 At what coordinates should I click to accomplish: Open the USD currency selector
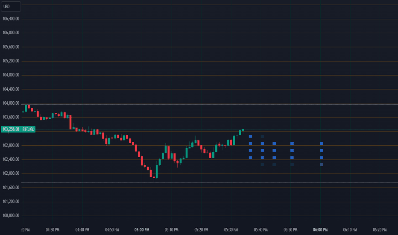[11, 6]
